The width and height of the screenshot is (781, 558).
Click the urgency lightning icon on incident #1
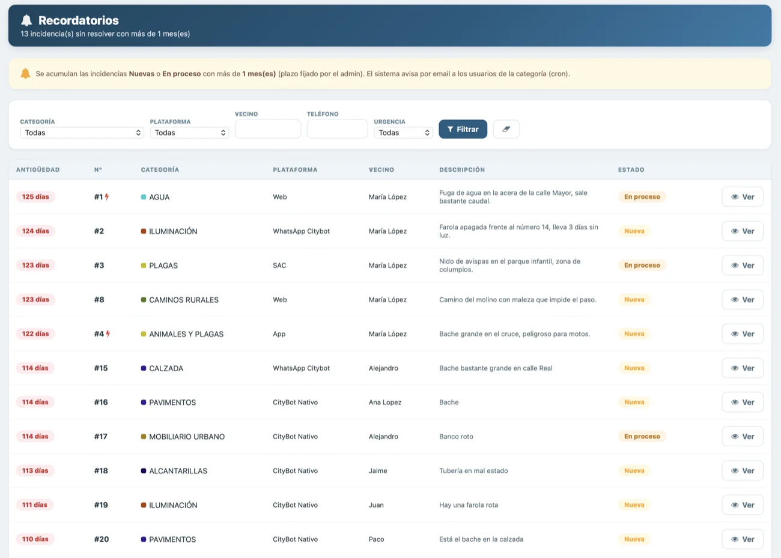(107, 196)
